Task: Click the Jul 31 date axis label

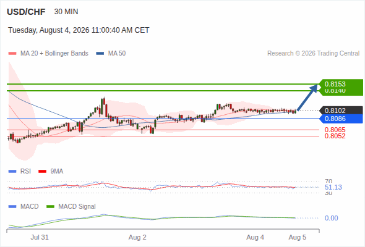Action: pos(40,237)
